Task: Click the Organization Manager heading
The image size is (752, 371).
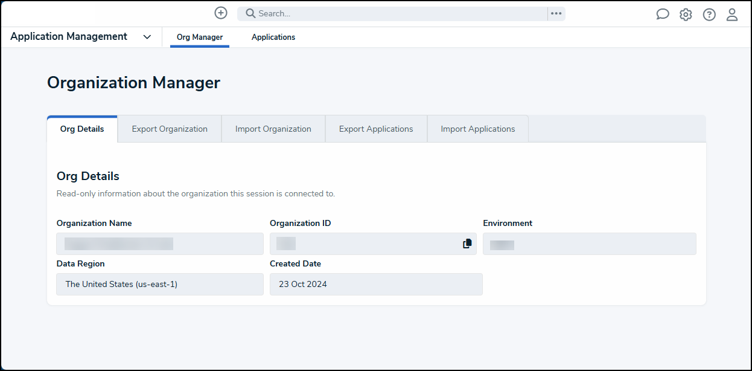Action: pos(134,83)
